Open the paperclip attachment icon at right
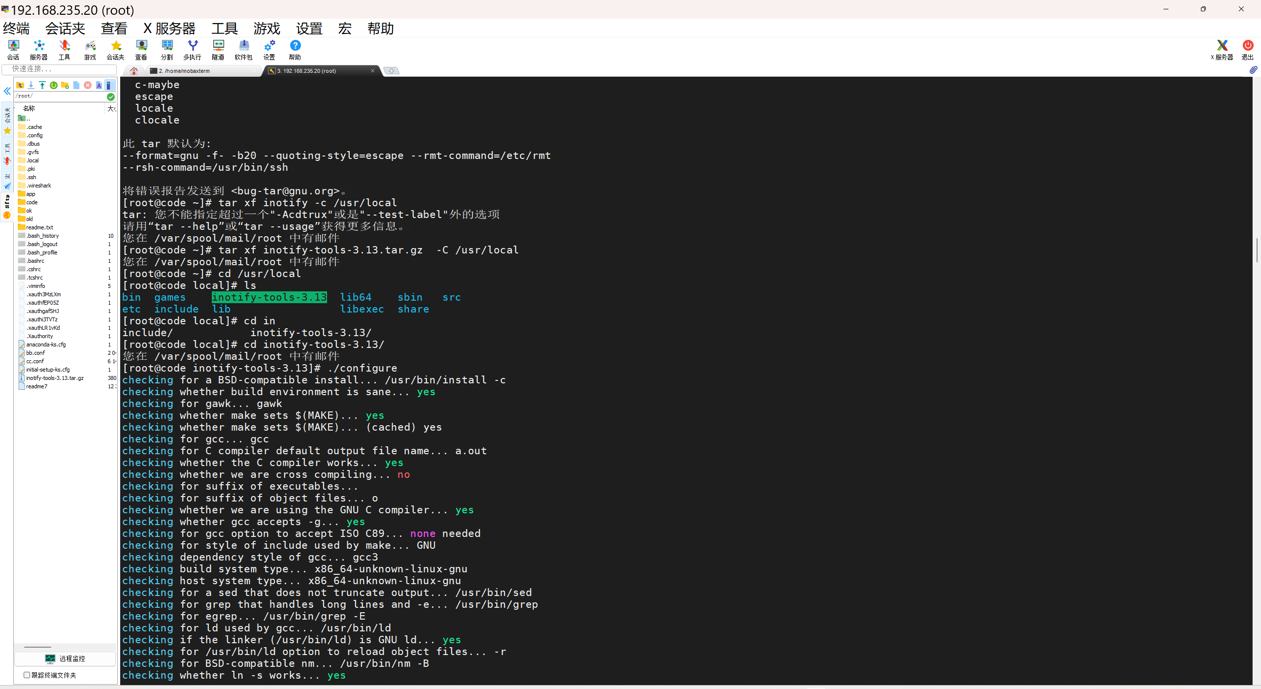1261x689 pixels. (x=1253, y=70)
